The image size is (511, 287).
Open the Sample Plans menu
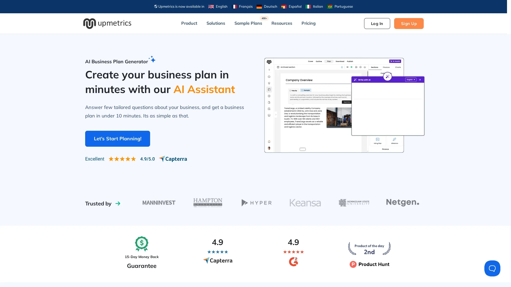pos(248,23)
